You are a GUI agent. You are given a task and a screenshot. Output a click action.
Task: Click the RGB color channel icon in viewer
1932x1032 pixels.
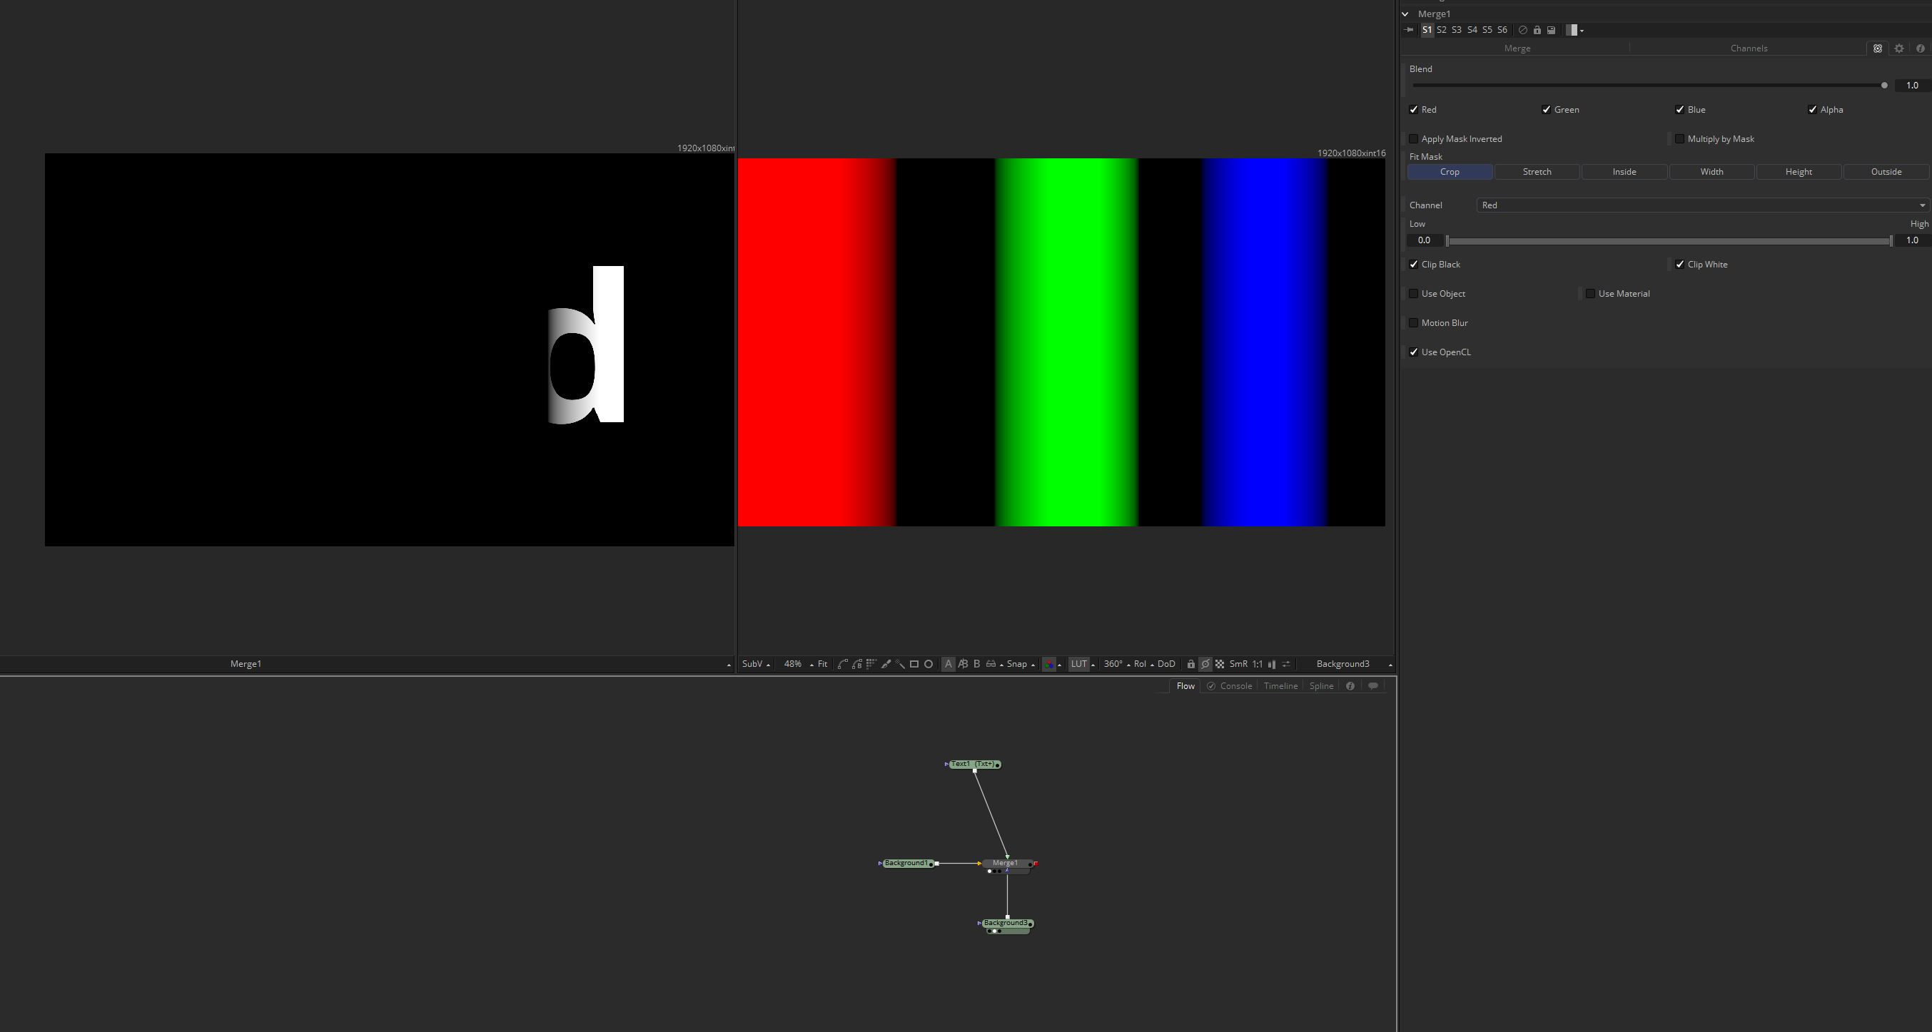coord(1049,664)
